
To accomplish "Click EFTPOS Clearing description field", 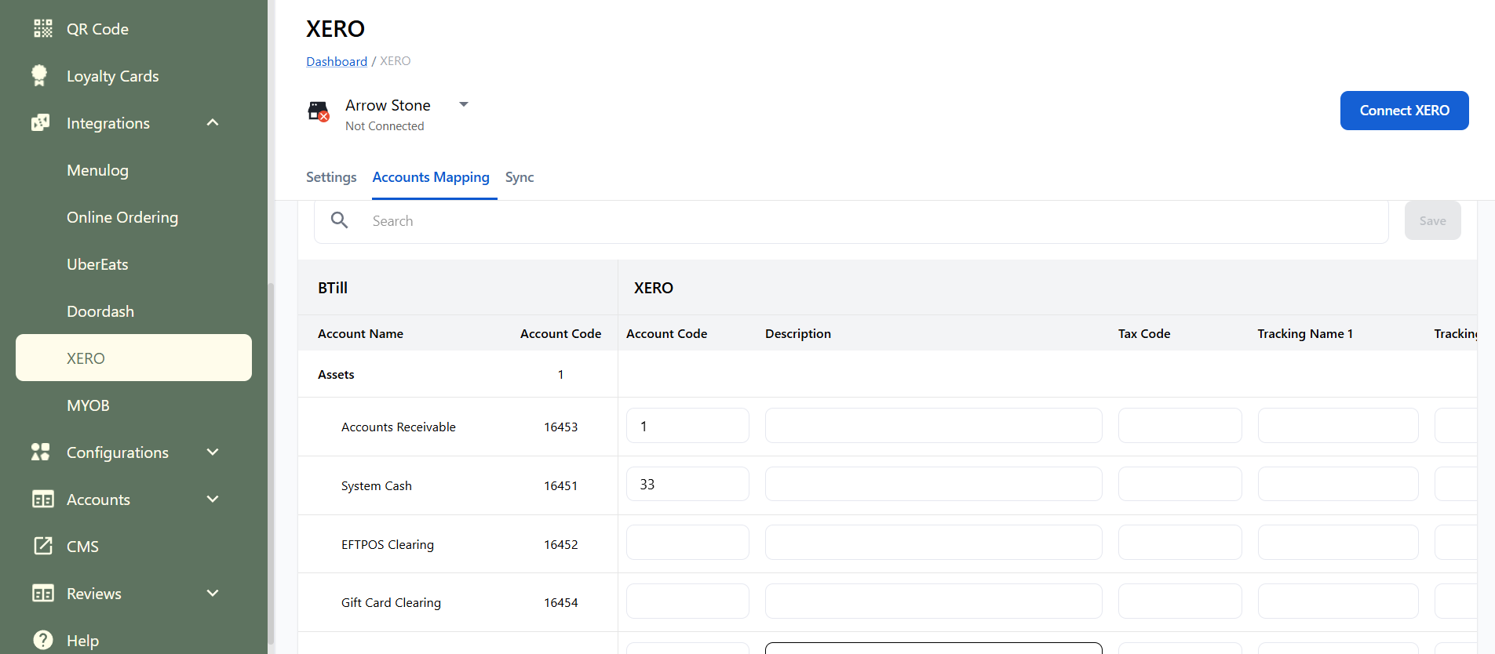I will (933, 542).
